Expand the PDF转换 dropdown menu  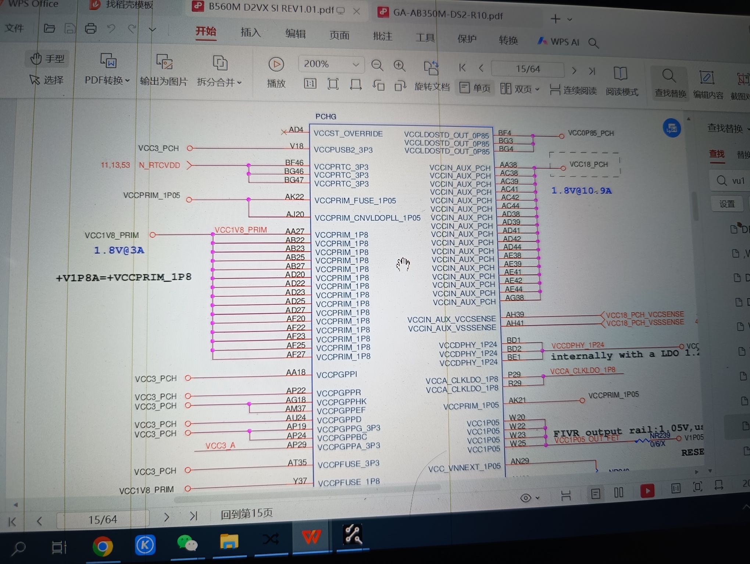[107, 80]
